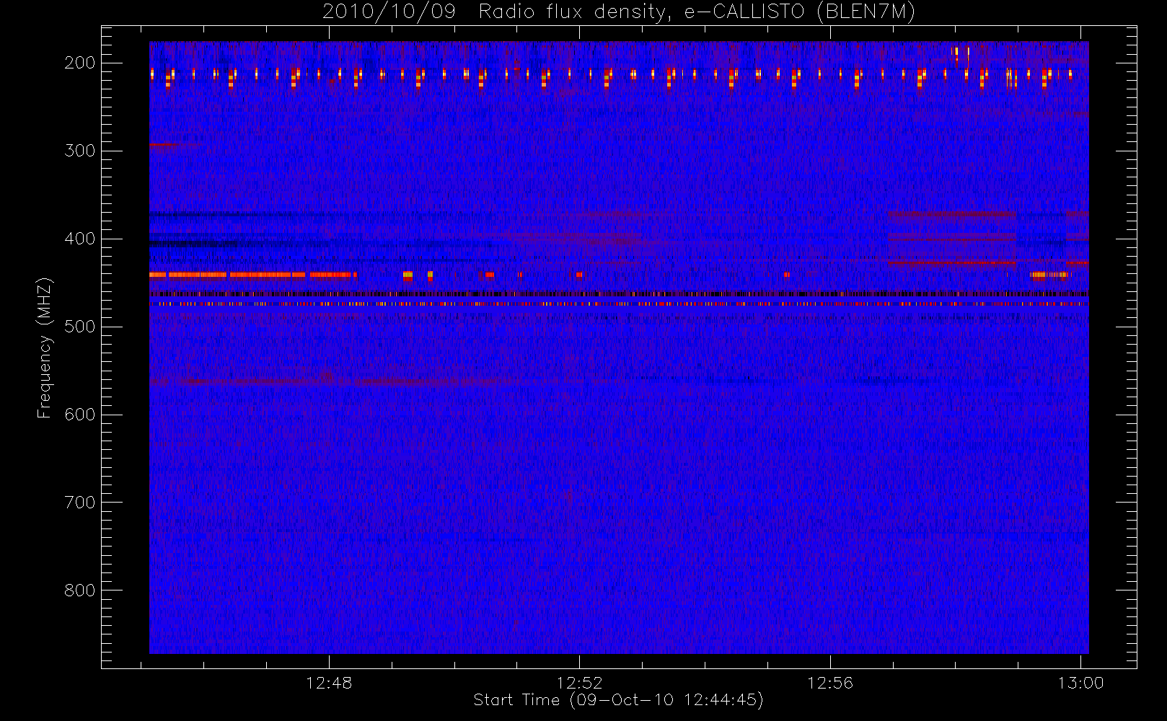
Task: Click the 12:56 time tick label
Action: coord(830,683)
